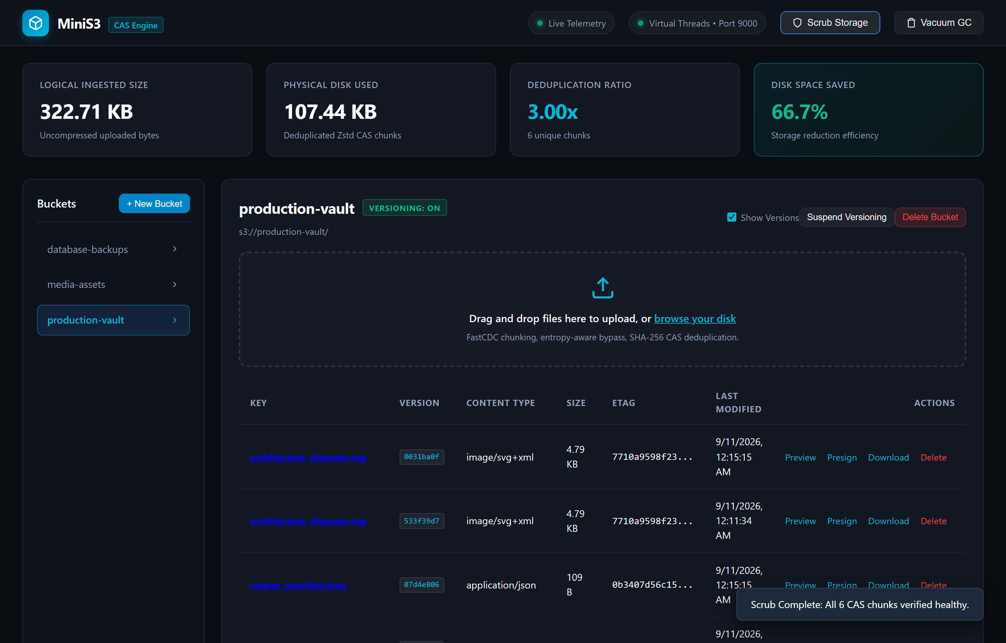Preview the first architecture_diagram.svg version
1006x643 pixels.
click(x=800, y=457)
